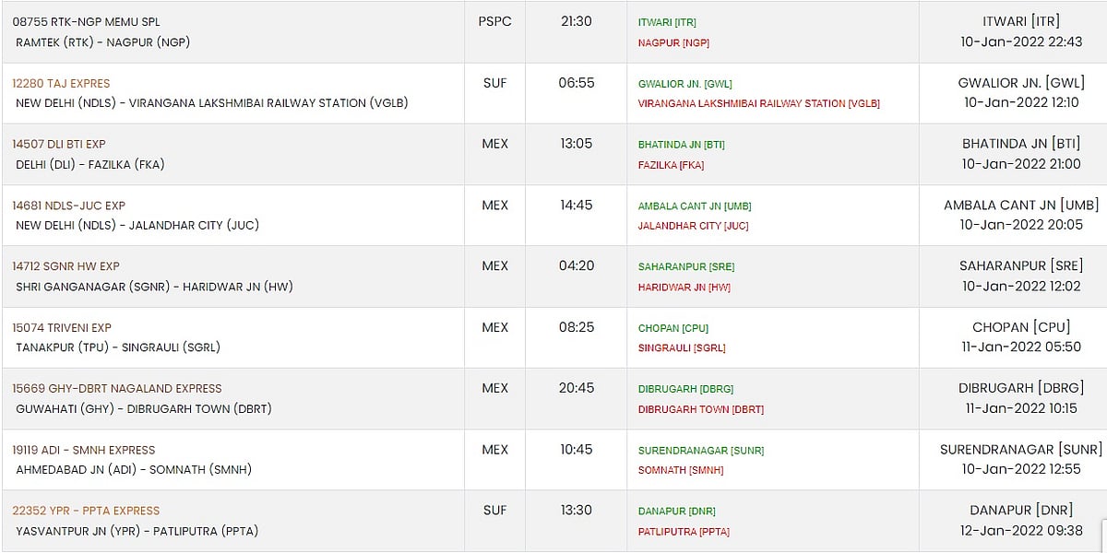Open the 12280 TAJ EXPRES train link
This screenshot has width=1107, height=553.
[61, 83]
